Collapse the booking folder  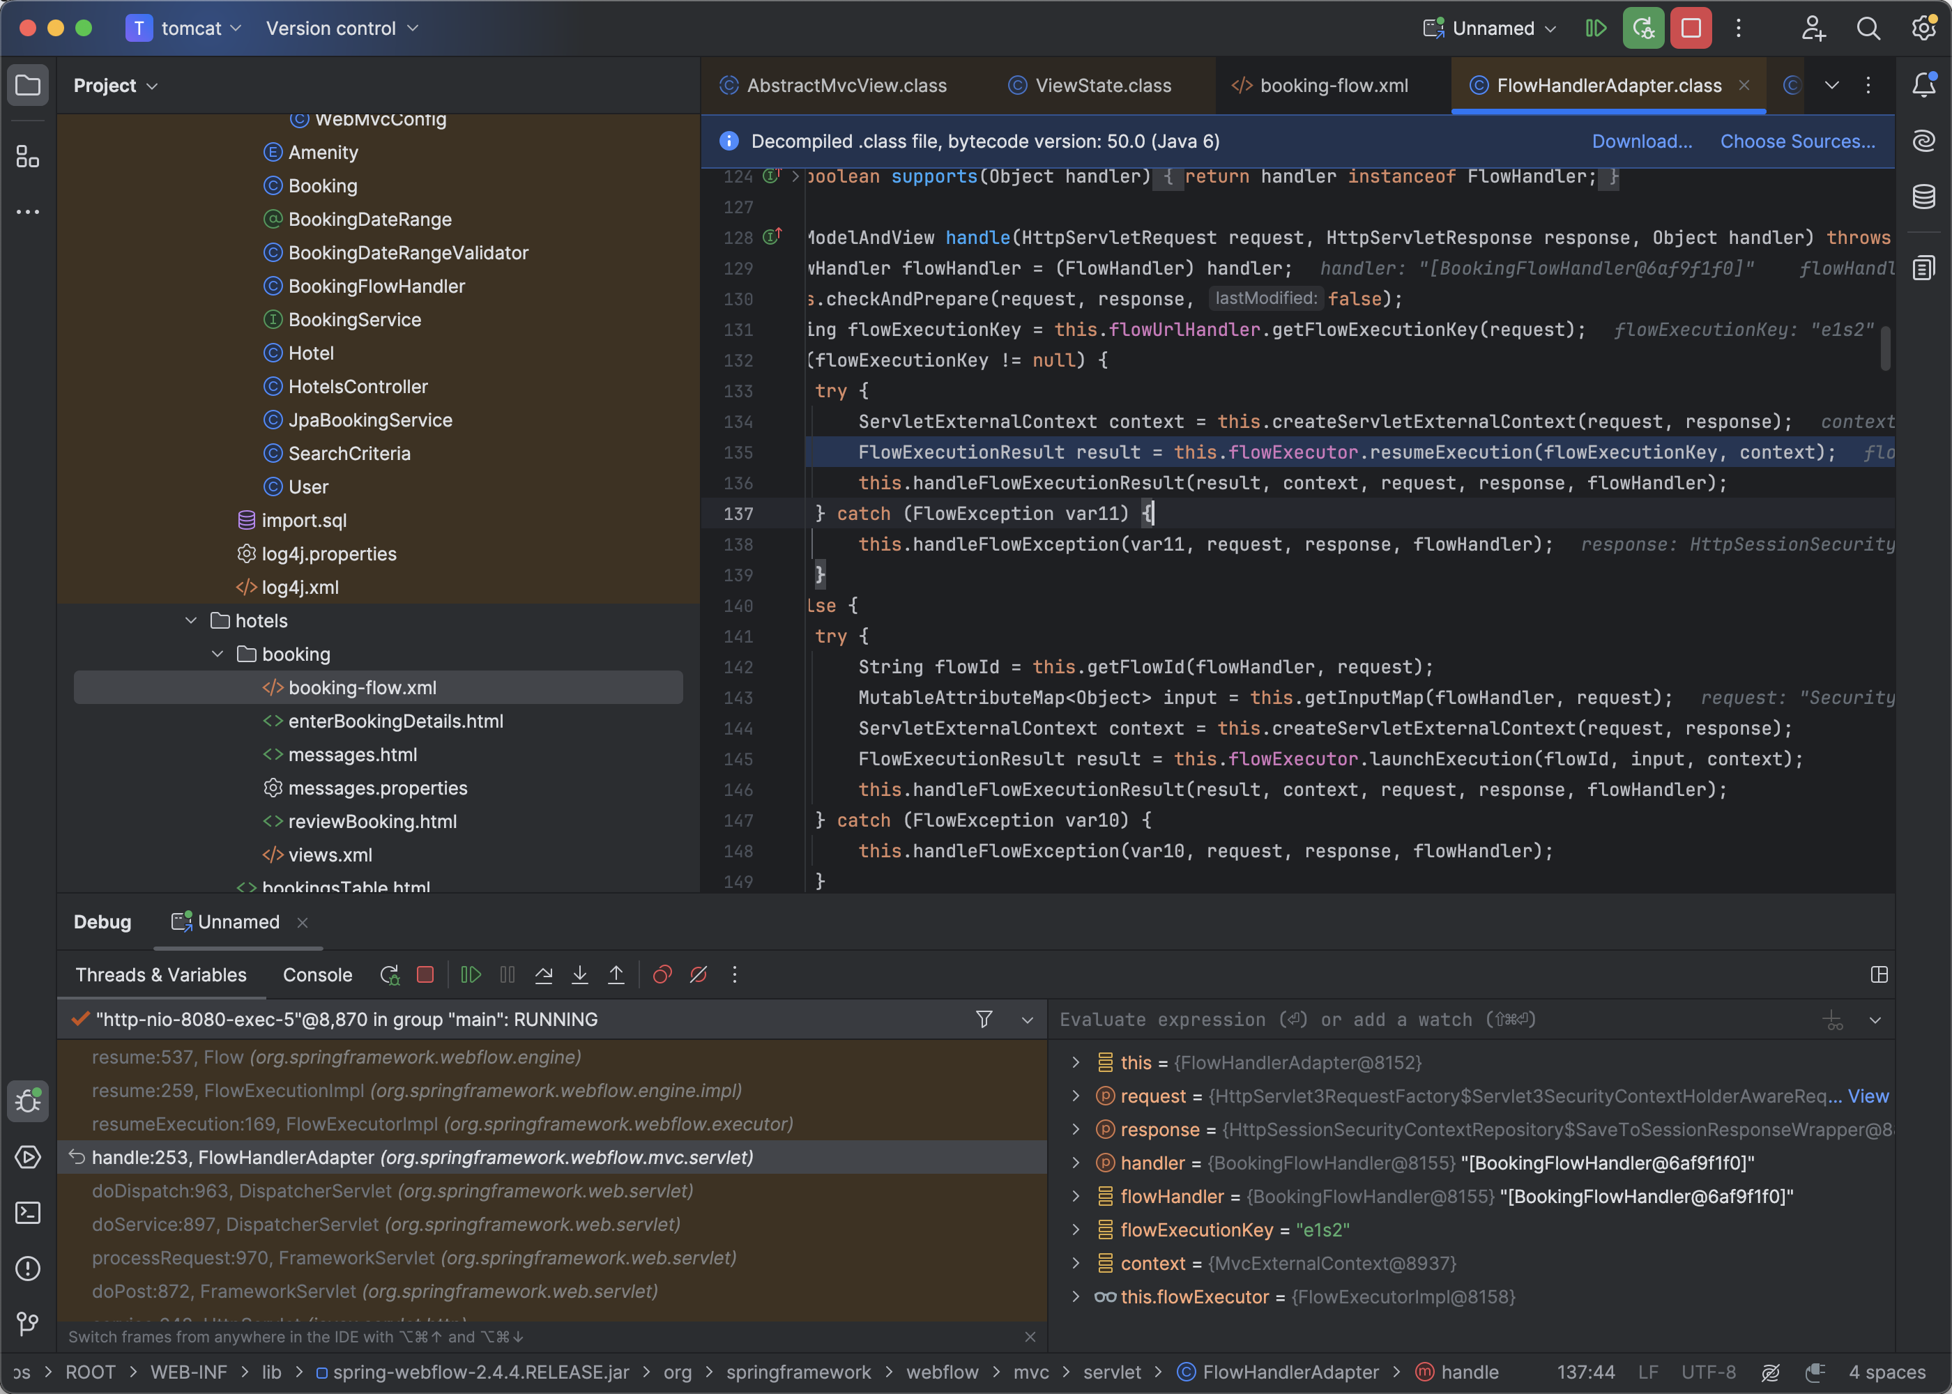218,654
